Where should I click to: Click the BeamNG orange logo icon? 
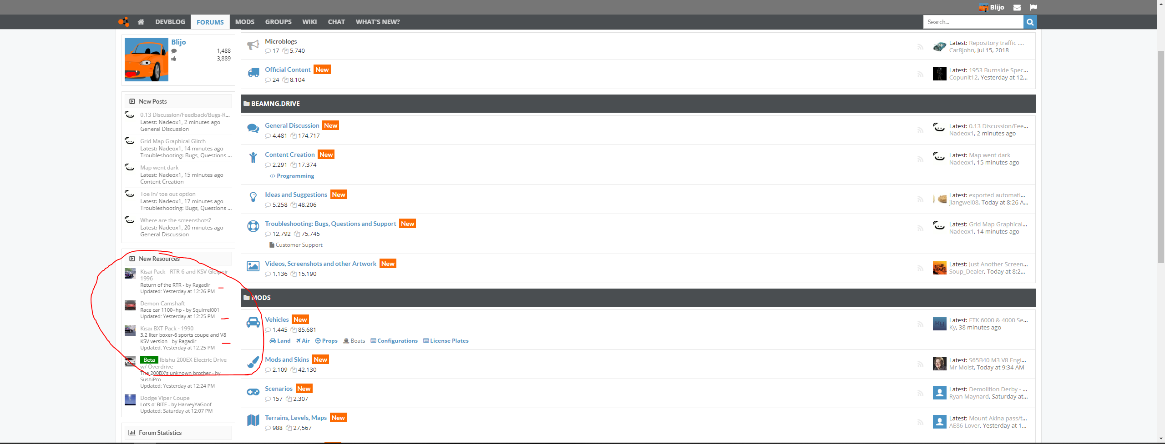(x=123, y=22)
